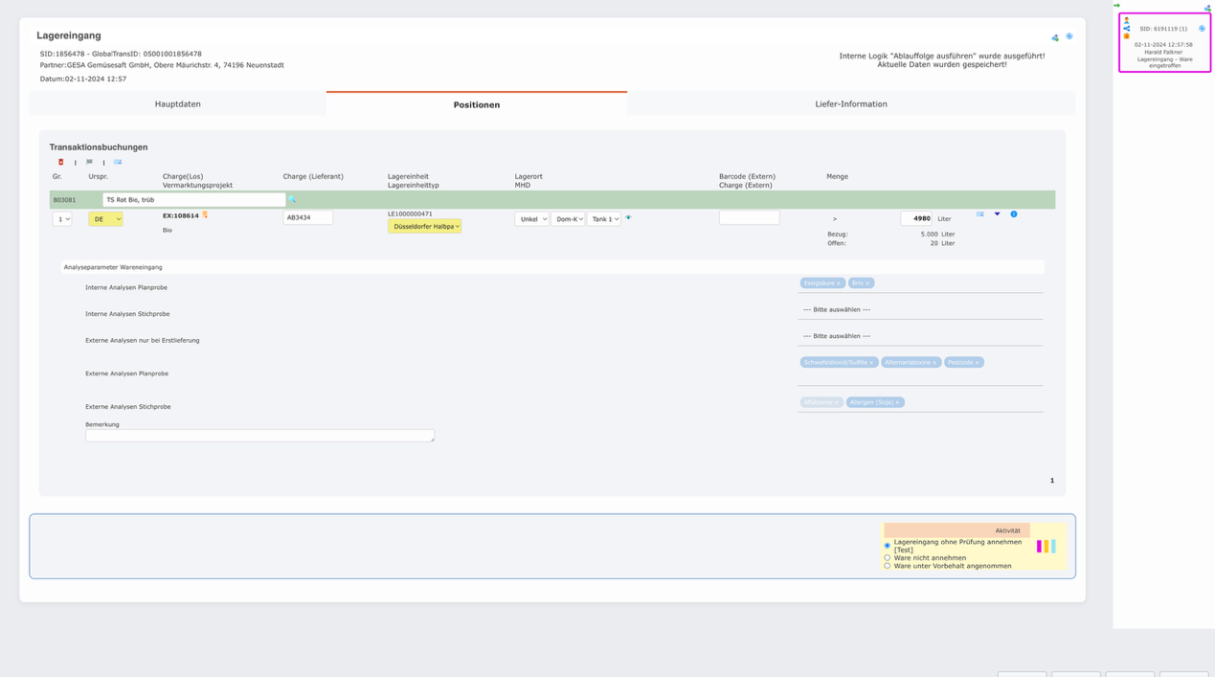This screenshot has height=677, width=1215.
Task: Choose Ware unter Vorbehalt angenommen option
Action: pyautogui.click(x=888, y=566)
